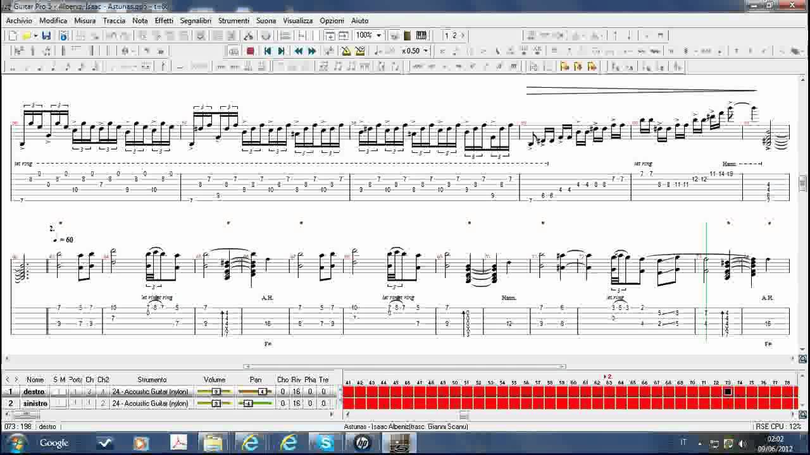Open the Archivio menu
This screenshot has height=455, width=810.
coord(19,20)
